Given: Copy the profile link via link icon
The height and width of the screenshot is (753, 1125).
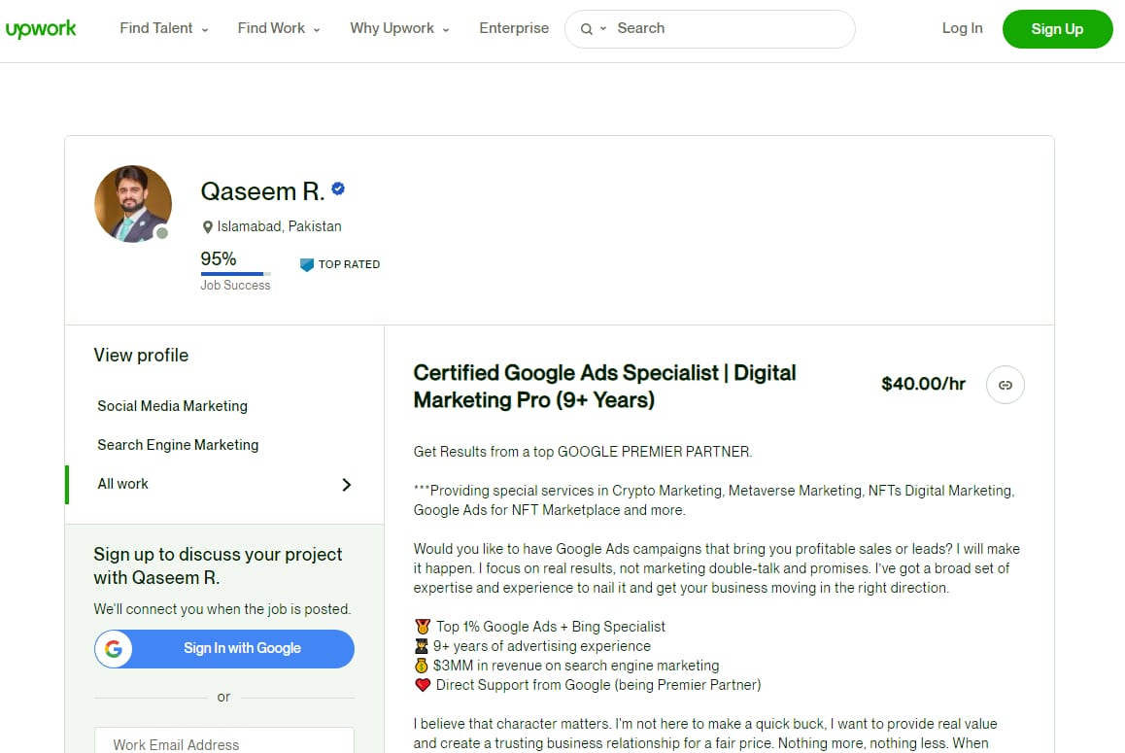Looking at the screenshot, I should [x=1005, y=385].
